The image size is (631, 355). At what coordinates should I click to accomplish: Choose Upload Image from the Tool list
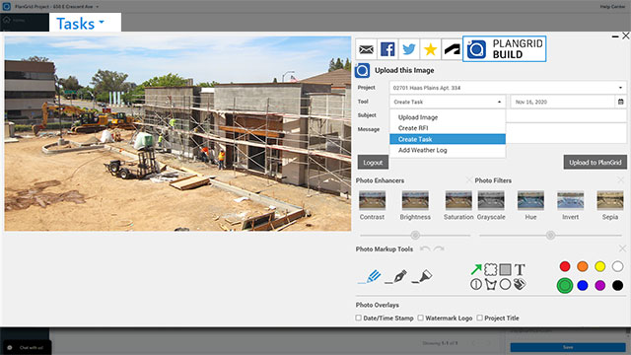pyautogui.click(x=448, y=117)
